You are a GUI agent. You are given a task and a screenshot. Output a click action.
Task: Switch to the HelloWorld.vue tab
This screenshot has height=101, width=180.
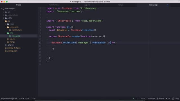[x=54, y=5]
